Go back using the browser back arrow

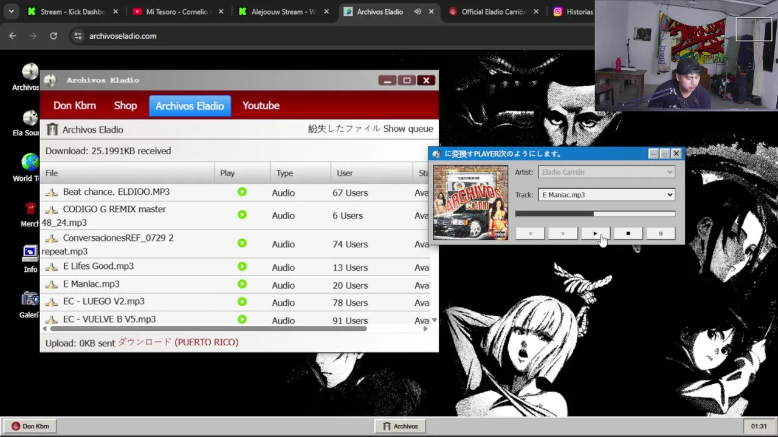coord(13,36)
